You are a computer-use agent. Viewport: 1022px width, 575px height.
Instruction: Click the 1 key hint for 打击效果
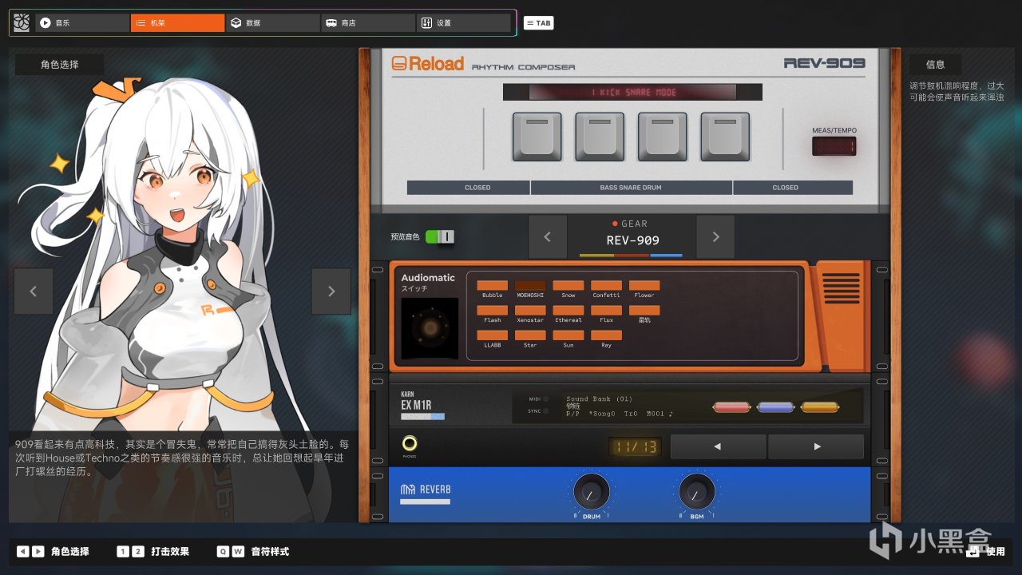tap(123, 551)
